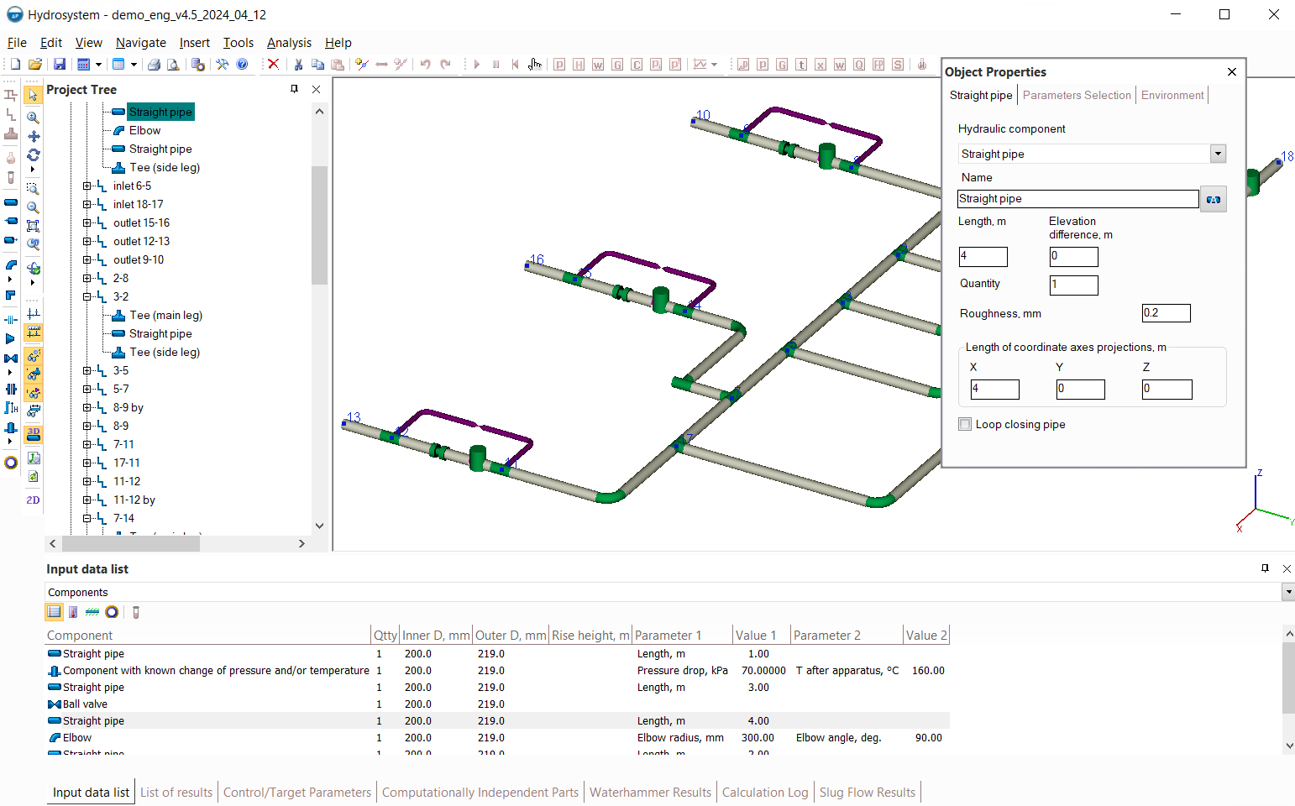Open the Components dropdown in Input data list
The height and width of the screenshot is (806, 1295).
pos(1287,593)
